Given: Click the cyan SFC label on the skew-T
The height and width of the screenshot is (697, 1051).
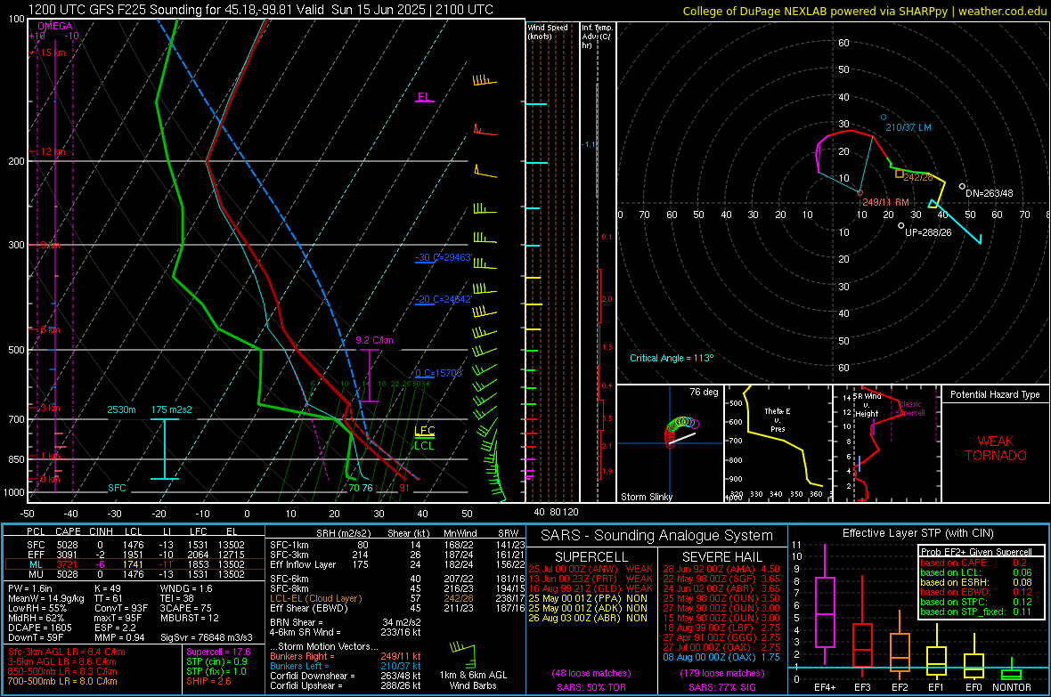Looking at the screenshot, I should (117, 488).
